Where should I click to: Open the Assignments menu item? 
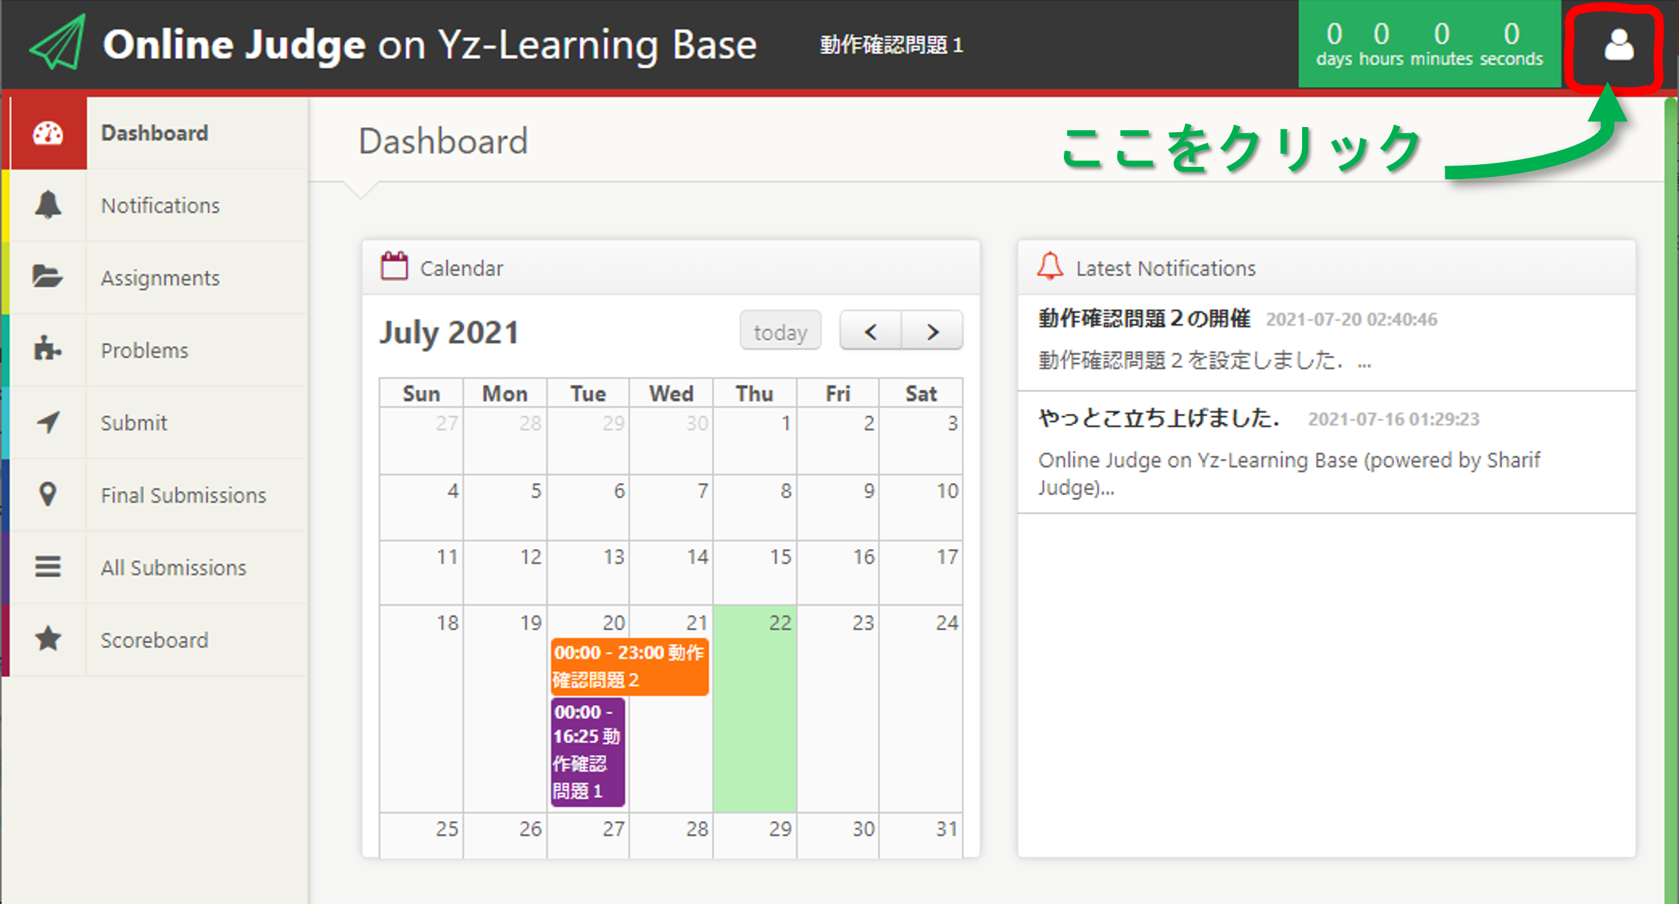pyautogui.click(x=160, y=278)
